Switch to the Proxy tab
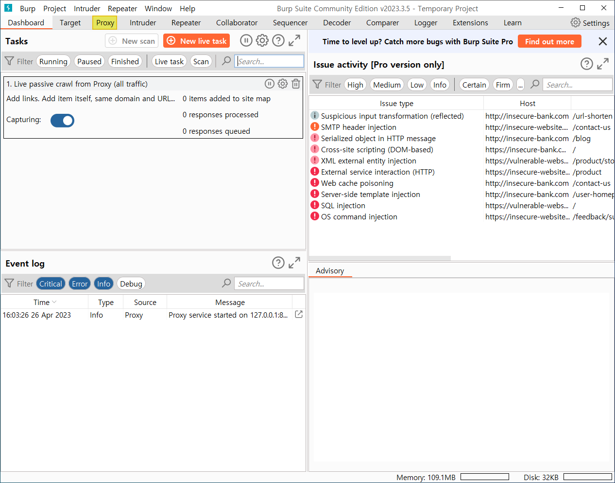 [x=105, y=22]
